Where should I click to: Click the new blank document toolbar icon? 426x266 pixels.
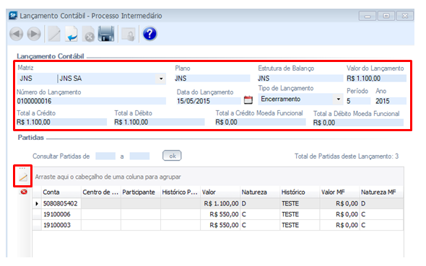pos(54,34)
